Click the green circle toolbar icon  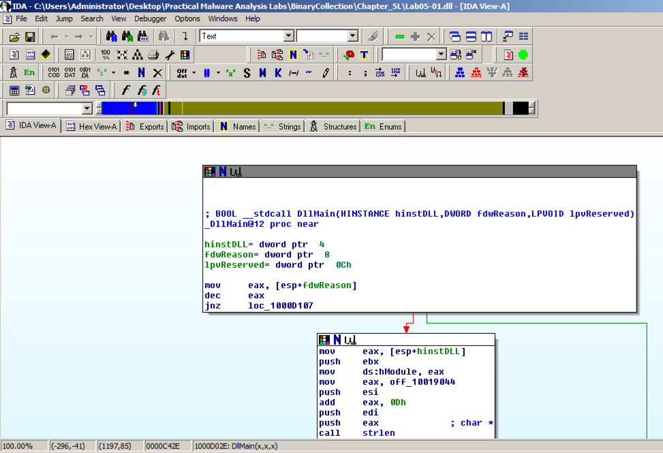(x=523, y=54)
